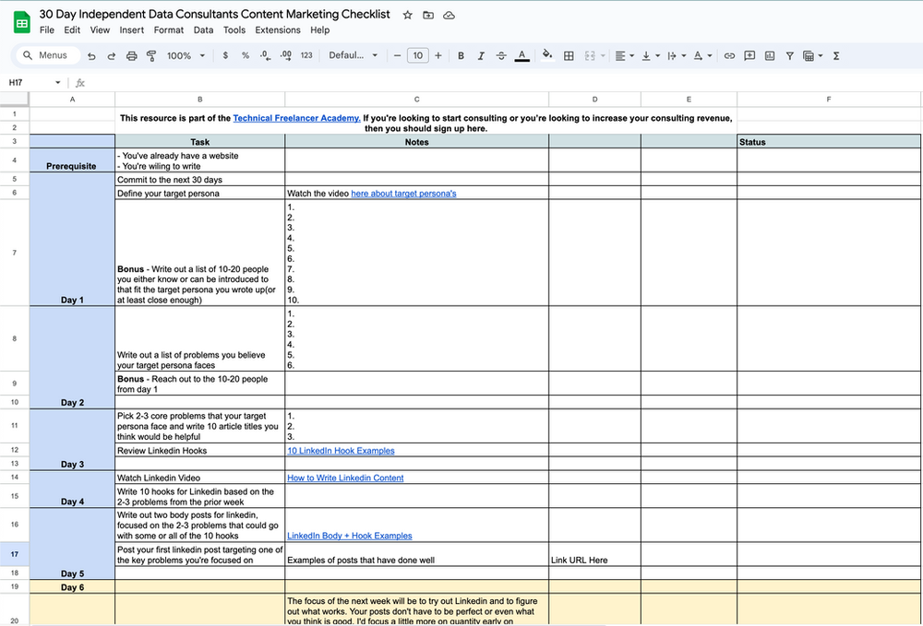Open the Data menu
Viewport: 923px width, 626px height.
pos(203,30)
